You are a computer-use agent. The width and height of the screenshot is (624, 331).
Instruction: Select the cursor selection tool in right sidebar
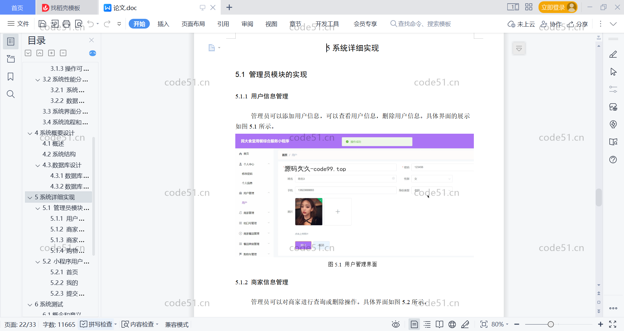click(613, 72)
